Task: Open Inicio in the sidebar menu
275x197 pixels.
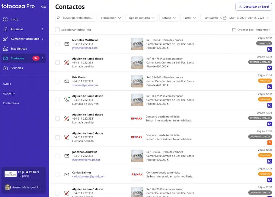Action: [x=14, y=19]
